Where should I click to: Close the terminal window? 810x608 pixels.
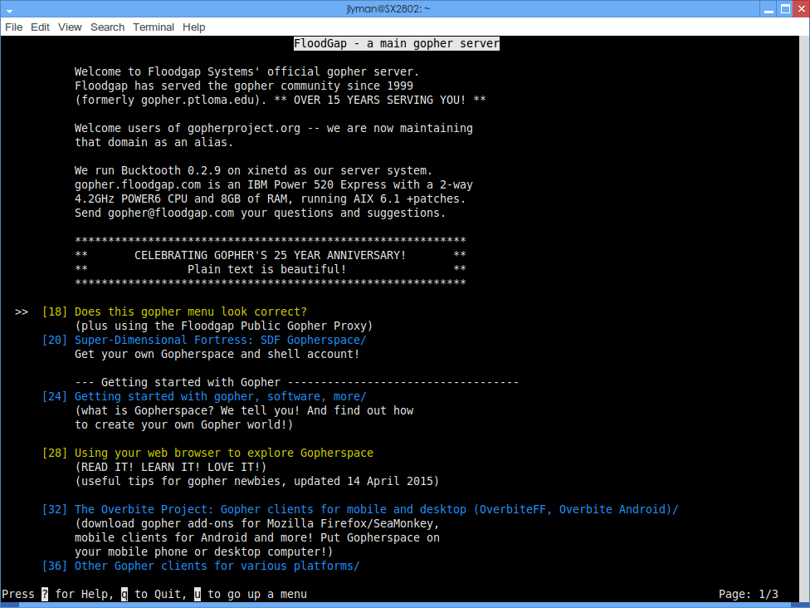pyautogui.click(x=799, y=8)
